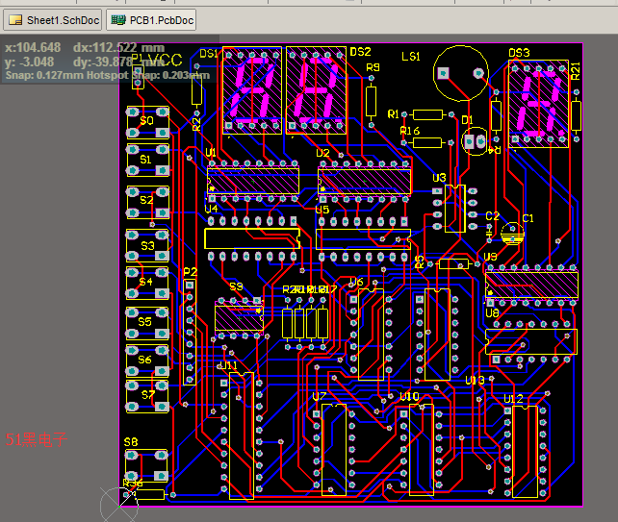The width and height of the screenshot is (618, 522).
Task: Select the U9 hatched chip body
Action: tap(531, 285)
